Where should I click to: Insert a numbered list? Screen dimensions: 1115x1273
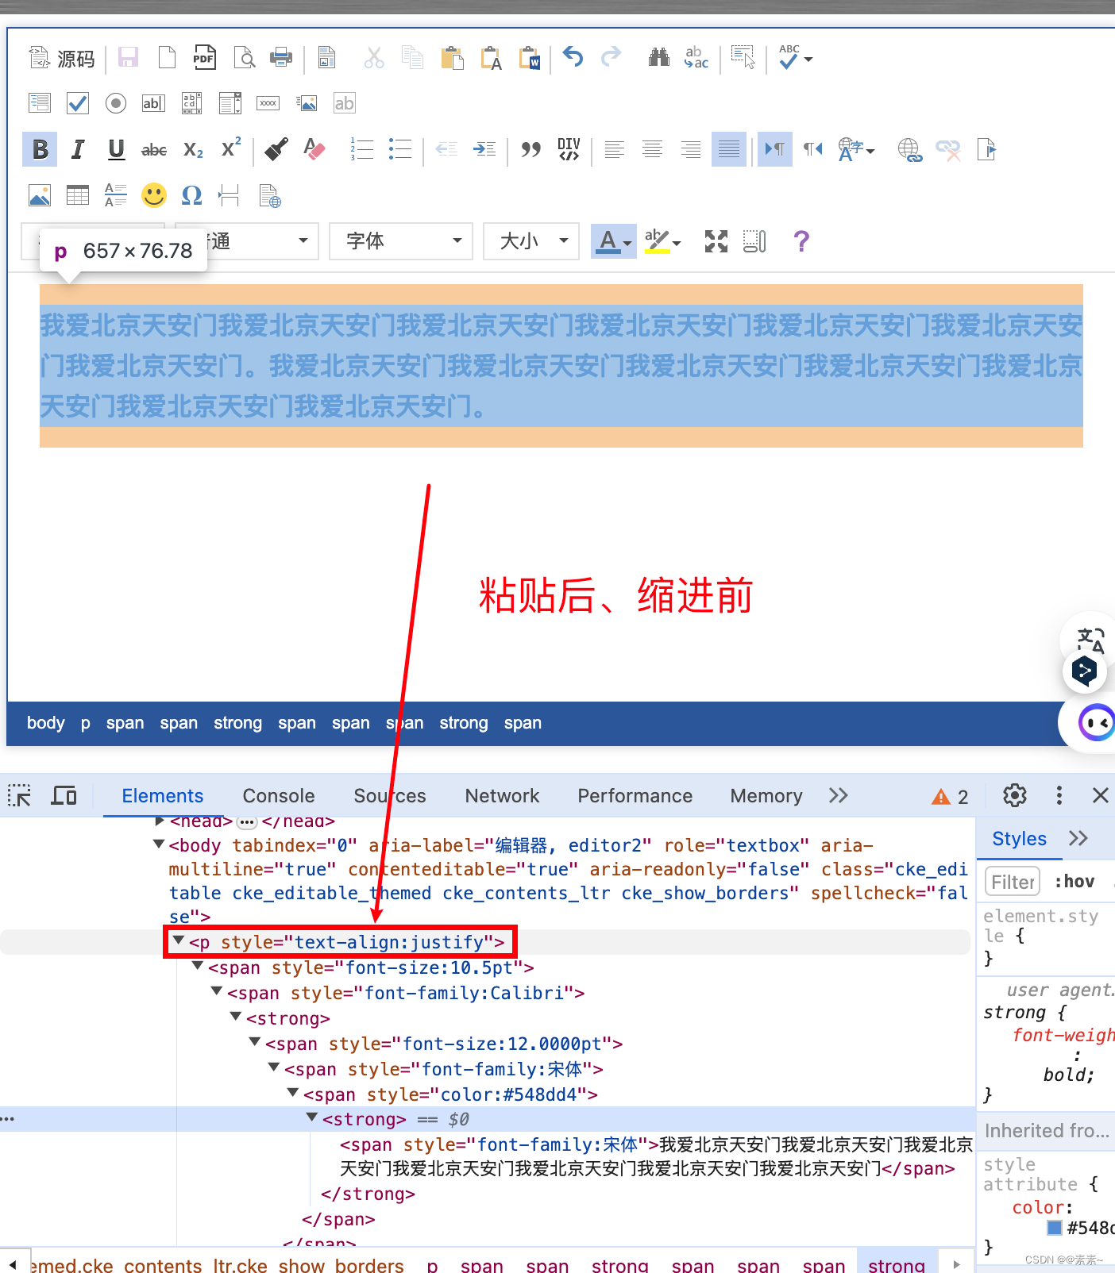(x=362, y=149)
